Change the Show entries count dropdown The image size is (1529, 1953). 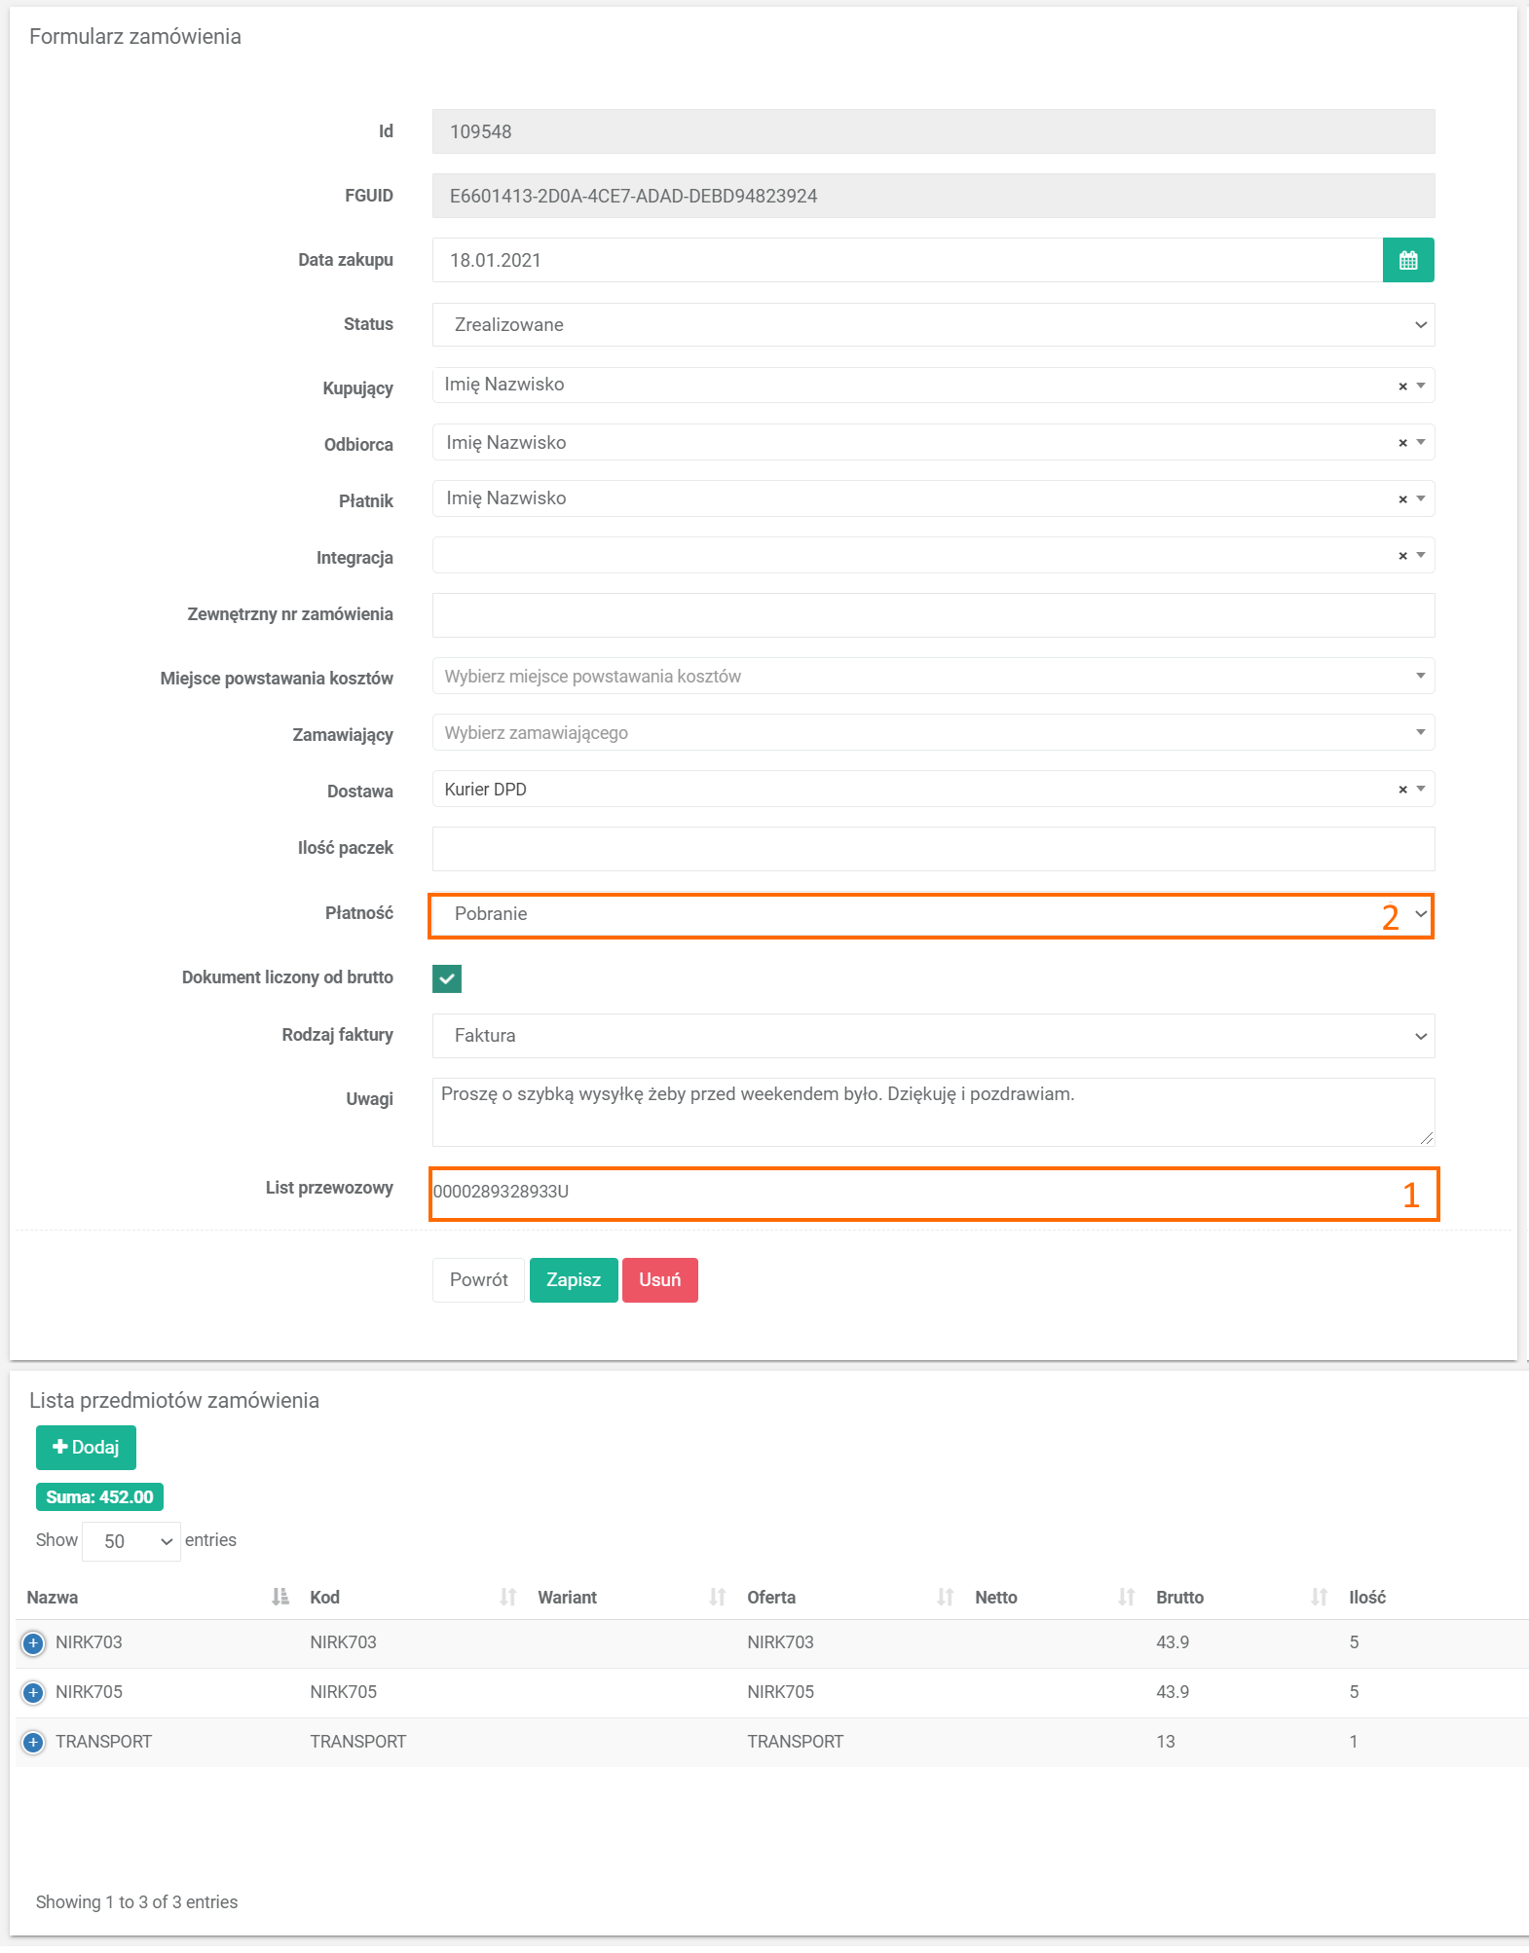click(131, 1541)
